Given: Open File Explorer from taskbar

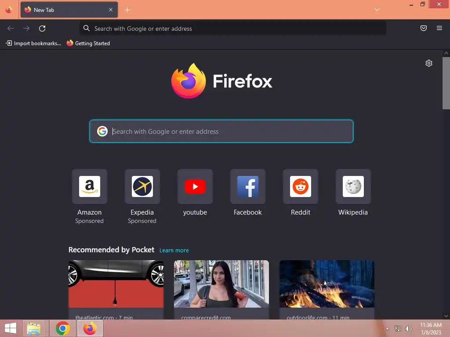Looking at the screenshot, I should 33,328.
